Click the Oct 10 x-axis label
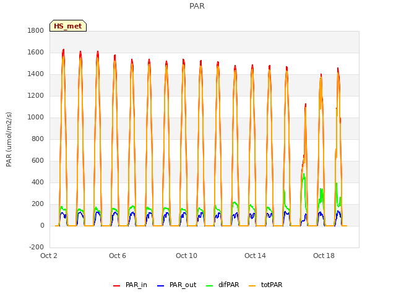Screen dimensions: 396x297 click(x=186, y=256)
